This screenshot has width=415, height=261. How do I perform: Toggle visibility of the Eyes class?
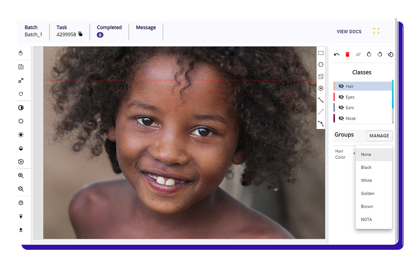pyautogui.click(x=341, y=97)
